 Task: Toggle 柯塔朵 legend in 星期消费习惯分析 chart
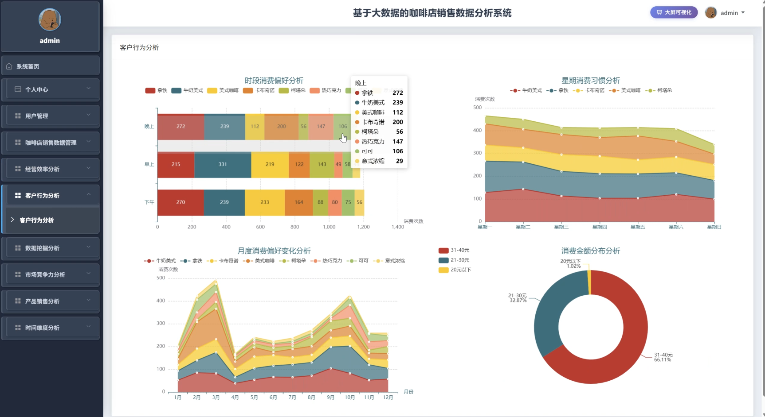[x=659, y=90]
